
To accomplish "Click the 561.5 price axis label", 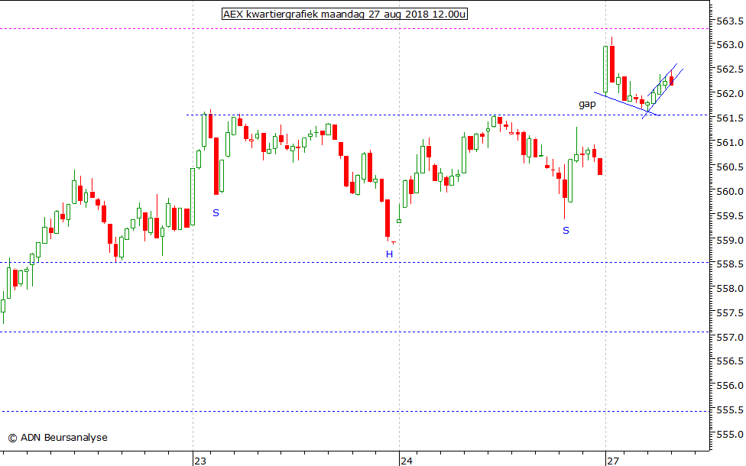I will point(730,118).
